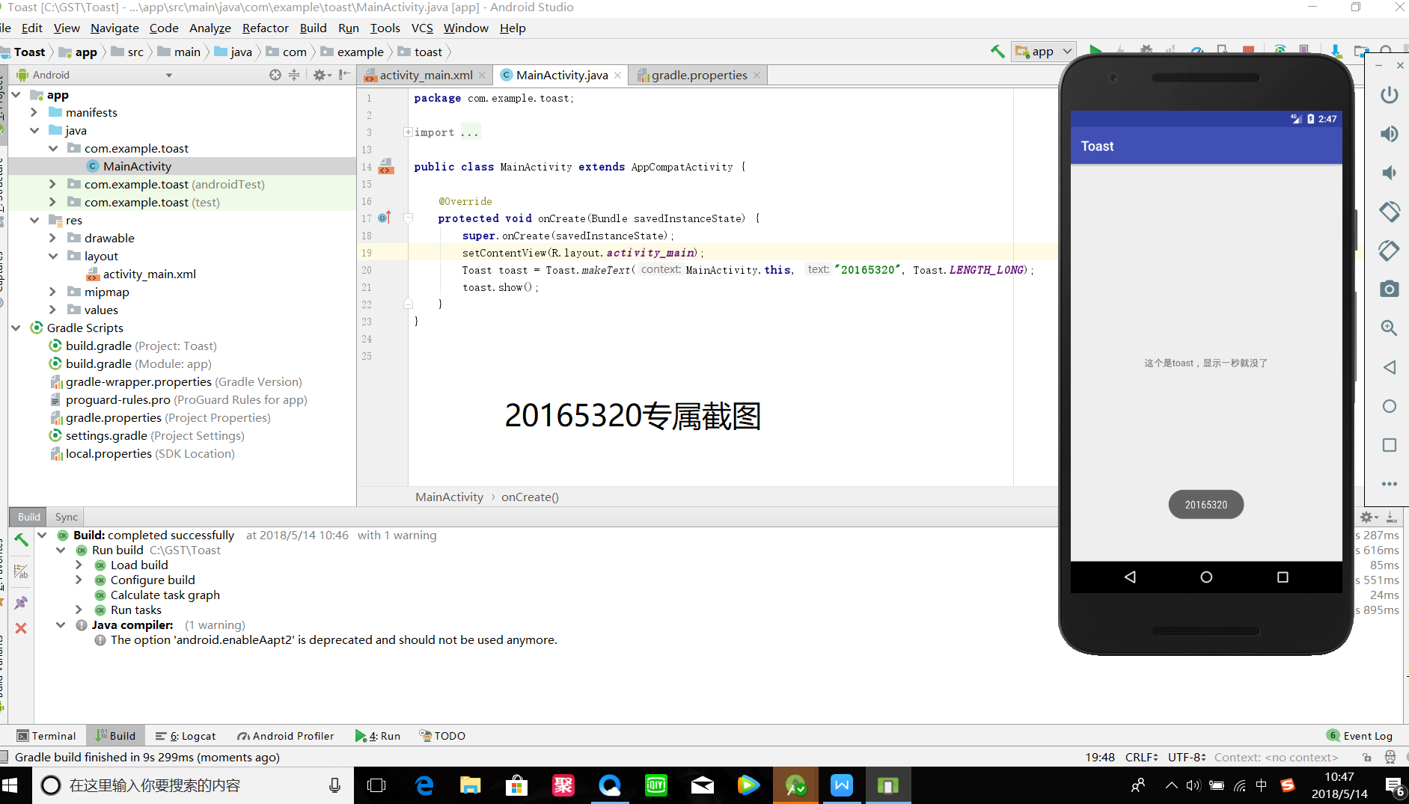Open emulator extended controls (three dots)
Image resolution: width=1409 pixels, height=804 pixels.
click(x=1389, y=484)
